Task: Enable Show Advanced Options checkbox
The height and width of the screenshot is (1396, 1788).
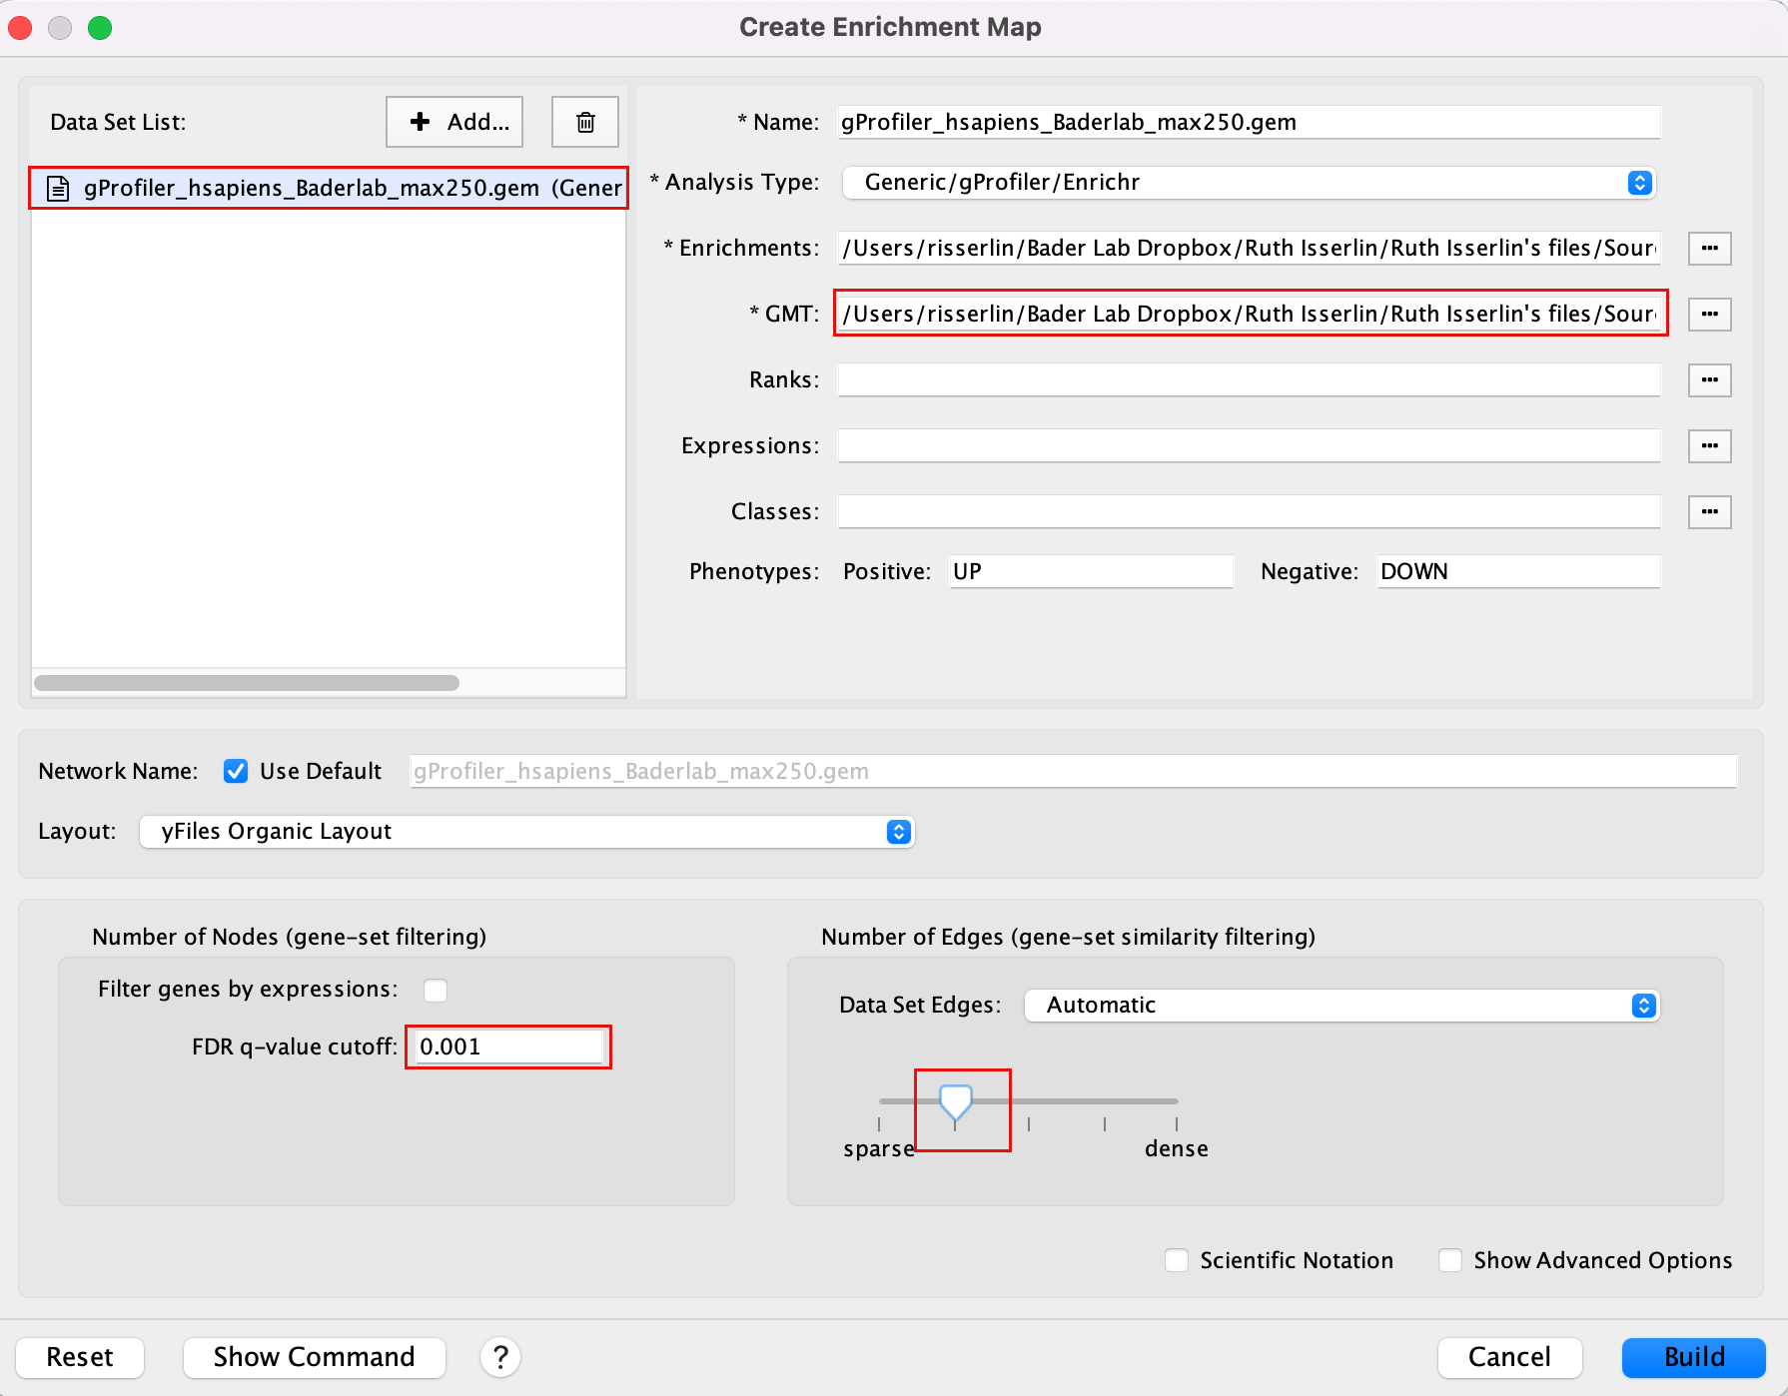Action: [1450, 1260]
